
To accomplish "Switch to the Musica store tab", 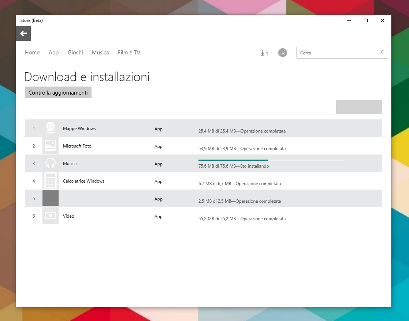I will click(100, 53).
